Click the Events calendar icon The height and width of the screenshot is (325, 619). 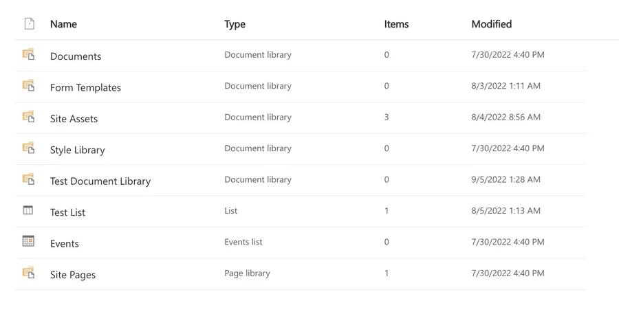[x=28, y=241]
